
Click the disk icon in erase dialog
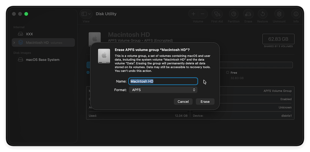click(x=104, y=56)
